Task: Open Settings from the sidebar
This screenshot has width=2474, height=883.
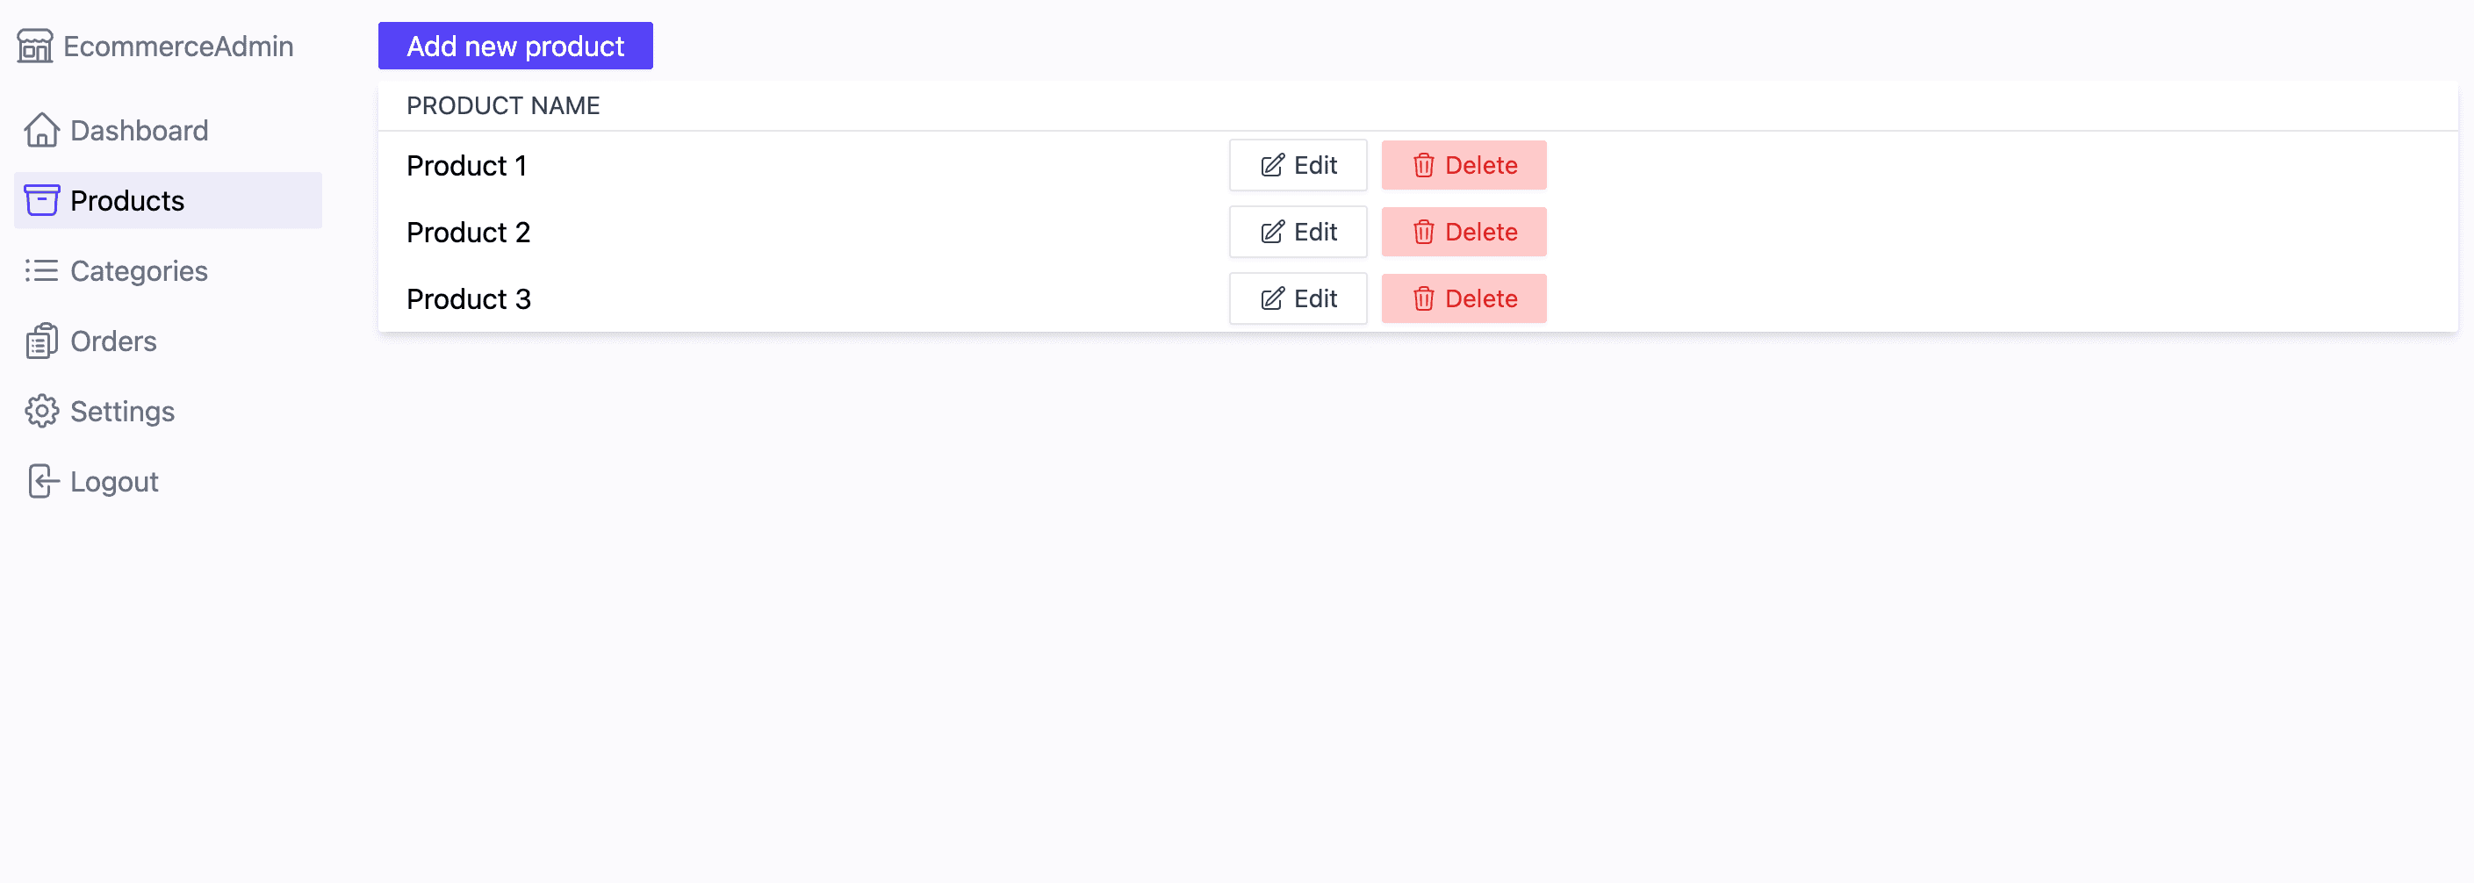Action: [x=121, y=411]
